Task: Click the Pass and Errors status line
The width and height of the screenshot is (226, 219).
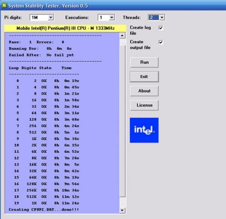Action: tap(37, 42)
